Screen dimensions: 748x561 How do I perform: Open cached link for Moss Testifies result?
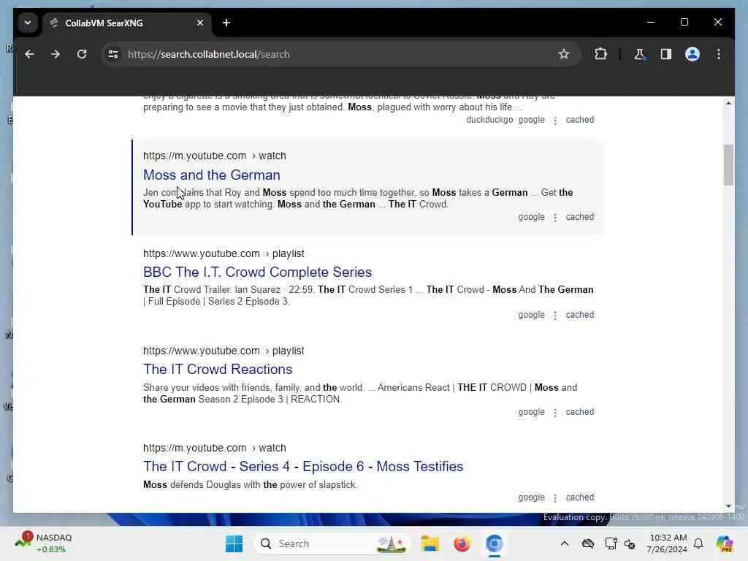click(x=579, y=497)
